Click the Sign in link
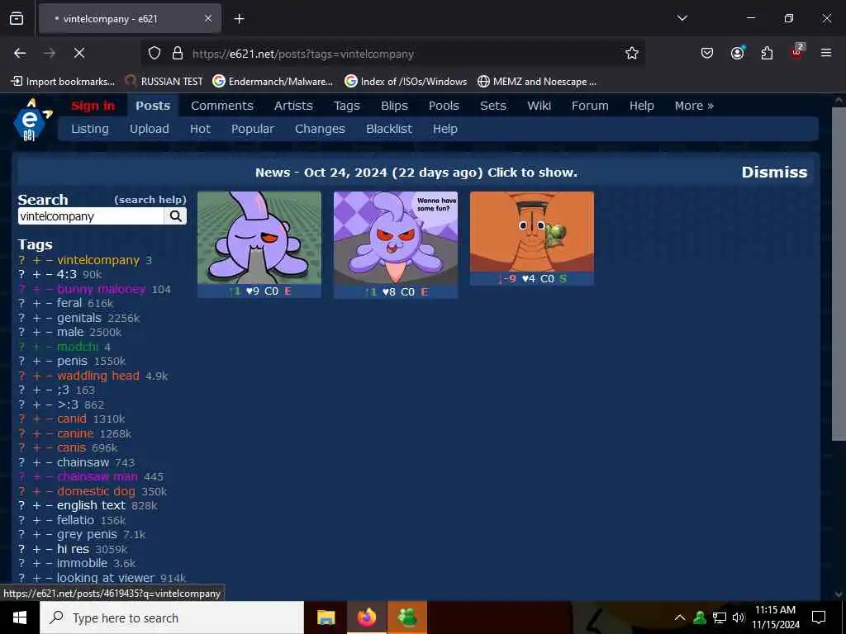 point(93,106)
